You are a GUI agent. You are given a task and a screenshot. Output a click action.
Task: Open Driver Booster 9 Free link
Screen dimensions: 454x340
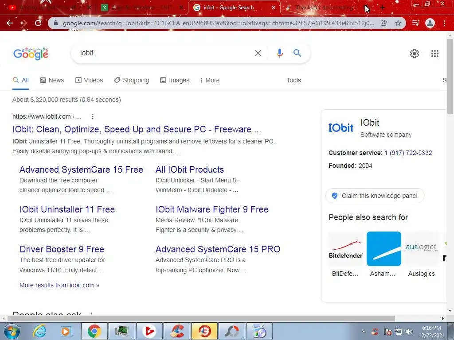pyautogui.click(x=62, y=249)
